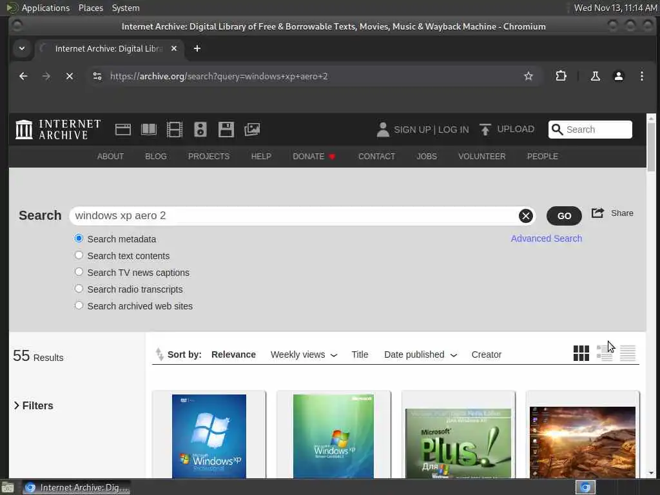
Task: Click the upload arrow icon
Action: (x=485, y=130)
